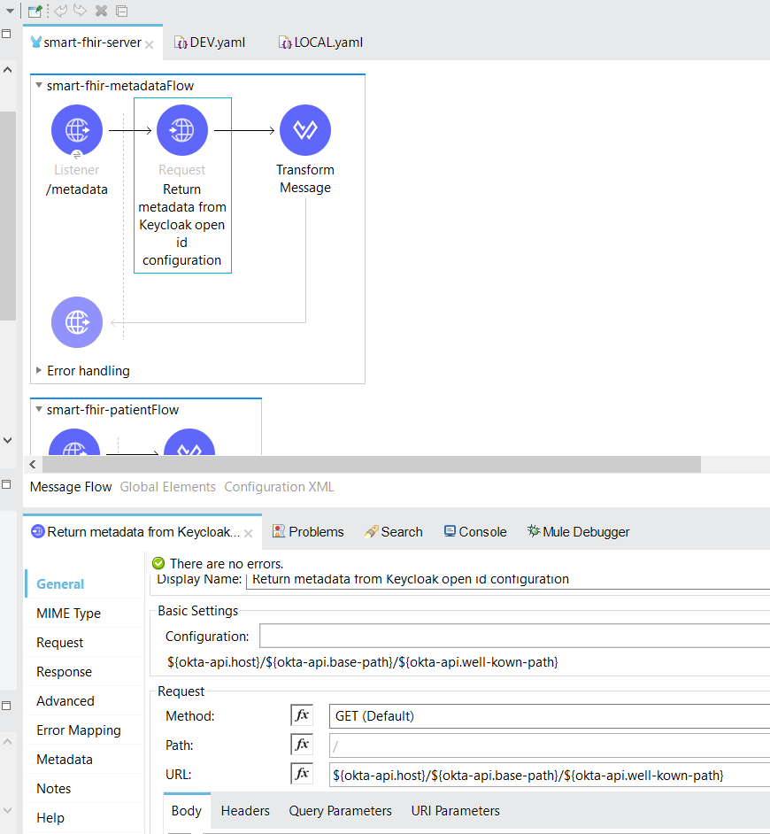This screenshot has width=770, height=834.
Task: Open the Configuration XML view tab
Action: 279,487
